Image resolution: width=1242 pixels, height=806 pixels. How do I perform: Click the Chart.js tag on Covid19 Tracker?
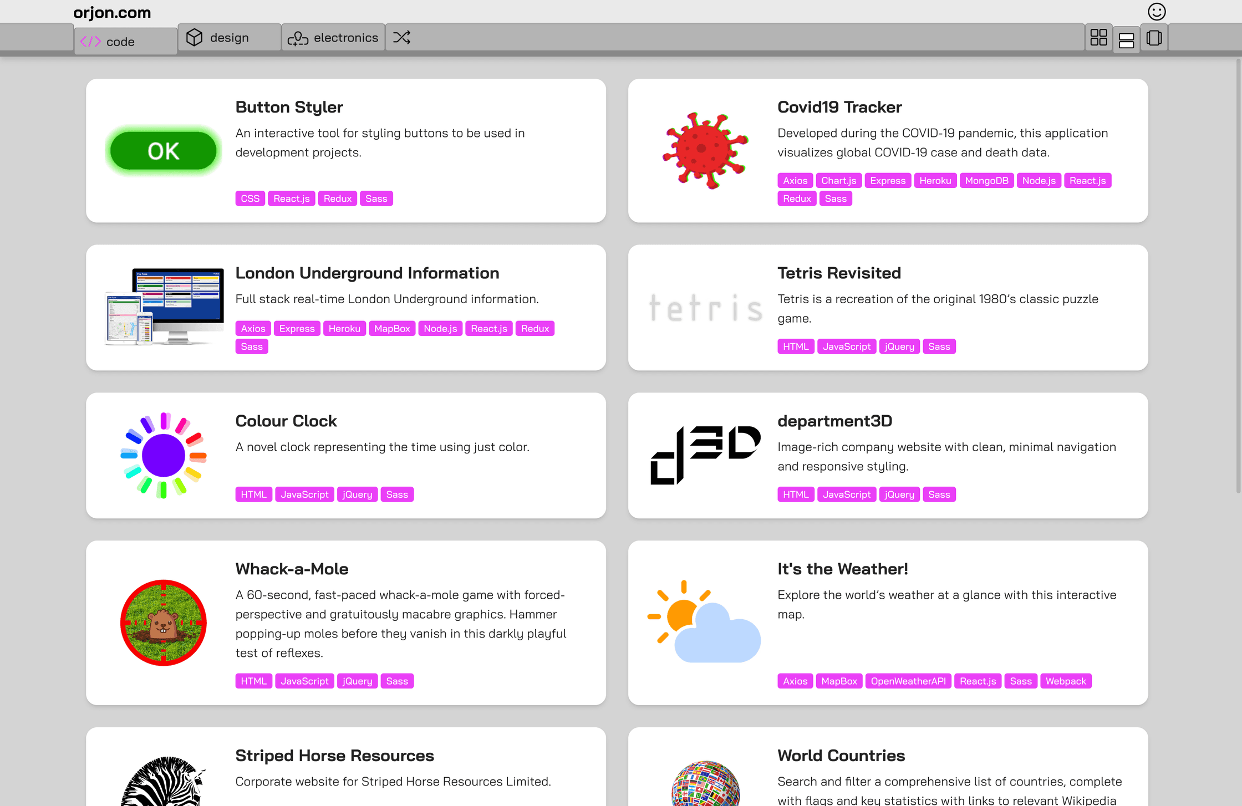[839, 181]
